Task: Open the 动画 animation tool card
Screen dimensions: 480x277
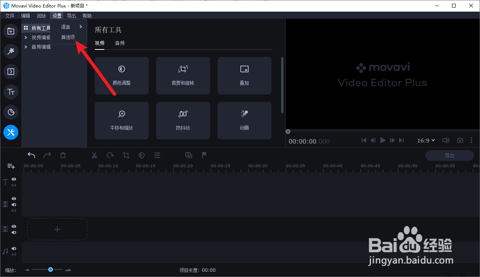Action: coord(244,121)
